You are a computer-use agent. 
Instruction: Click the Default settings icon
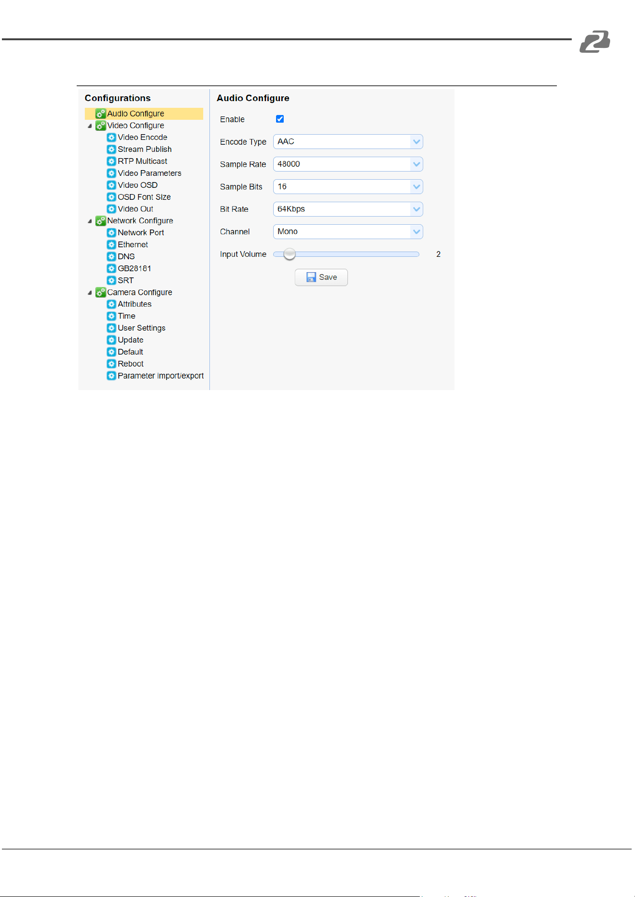(x=111, y=352)
